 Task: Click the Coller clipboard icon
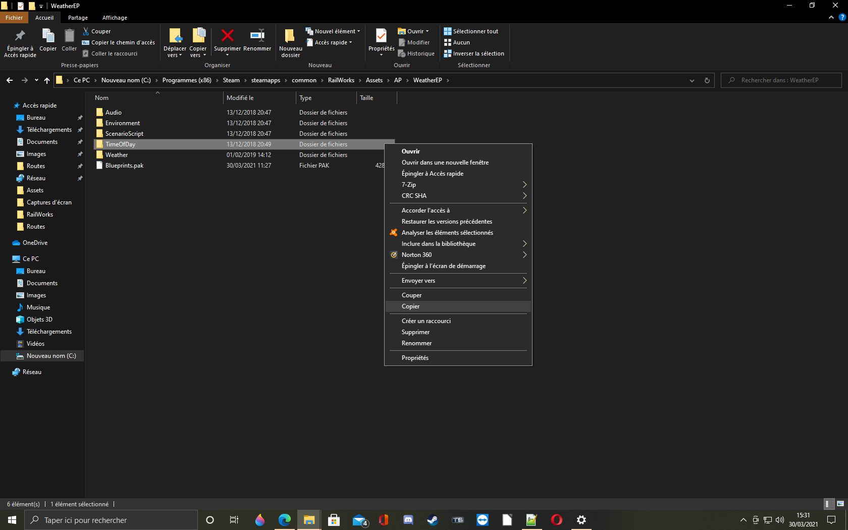(x=69, y=40)
